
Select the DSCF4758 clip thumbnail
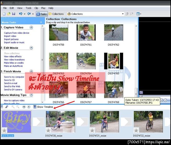coord(58,33)
